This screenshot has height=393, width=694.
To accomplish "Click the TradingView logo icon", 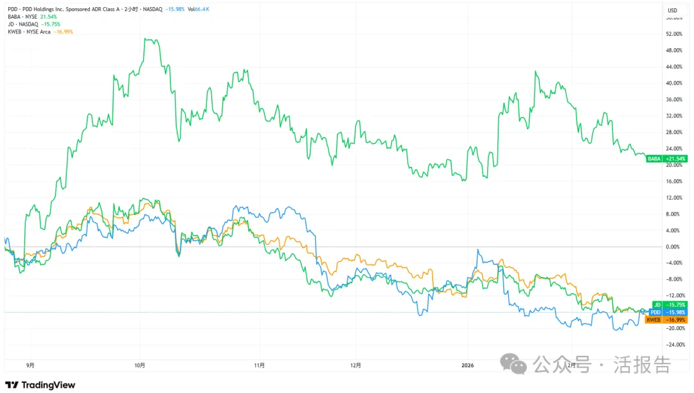I will click(x=12, y=385).
